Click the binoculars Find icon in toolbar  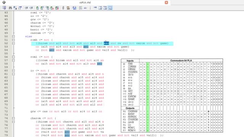click(10, 8)
